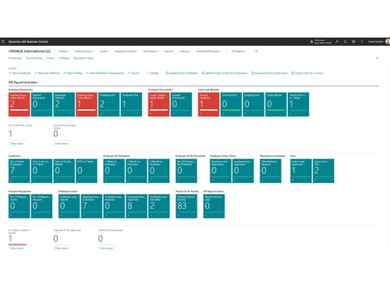Open the user profile avatar
Viewport: 390px width, 292px height.
(x=388, y=41)
